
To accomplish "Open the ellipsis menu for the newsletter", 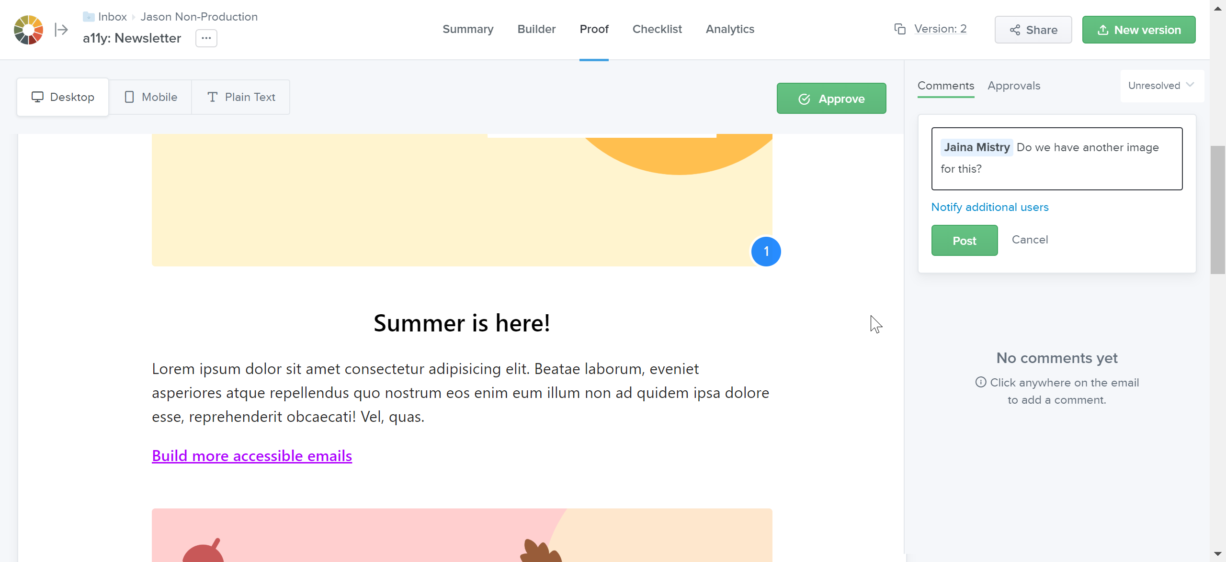I will pyautogui.click(x=206, y=37).
